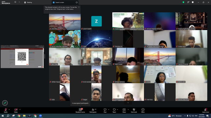Select Windu Gamara's video tile

click(128, 74)
